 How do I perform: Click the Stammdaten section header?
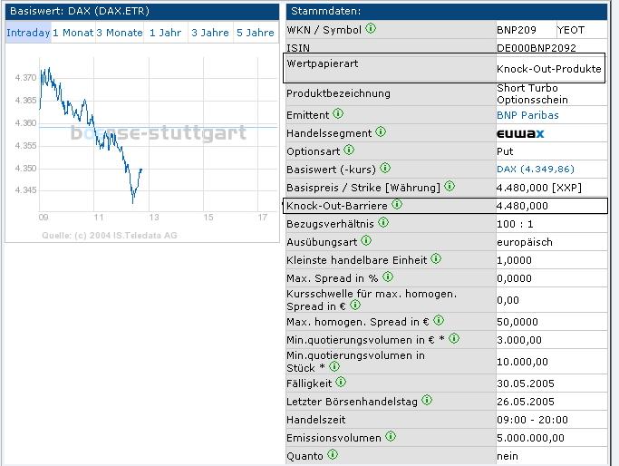click(x=447, y=11)
